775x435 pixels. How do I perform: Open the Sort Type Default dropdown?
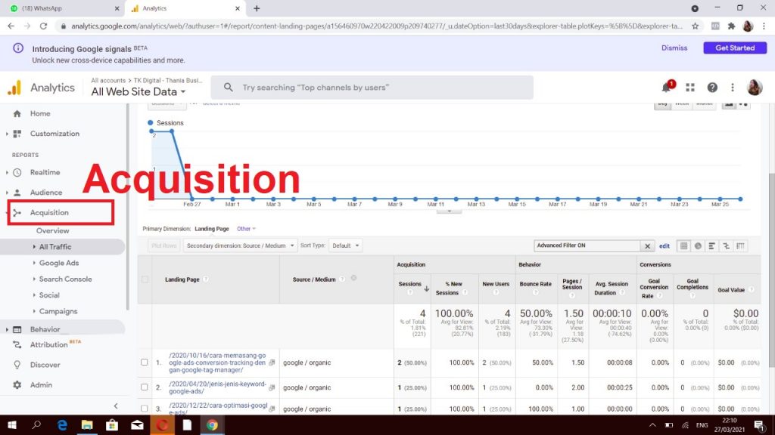[x=346, y=245]
